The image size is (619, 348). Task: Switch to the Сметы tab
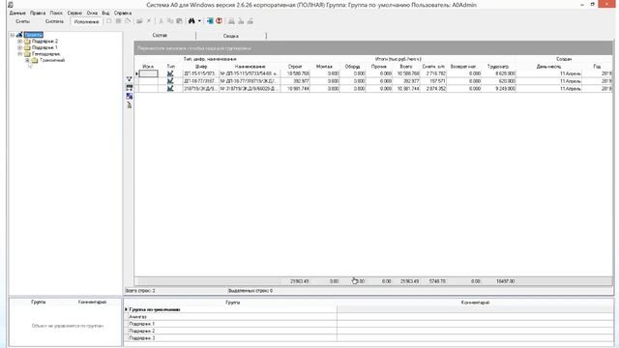pyautogui.click(x=22, y=21)
